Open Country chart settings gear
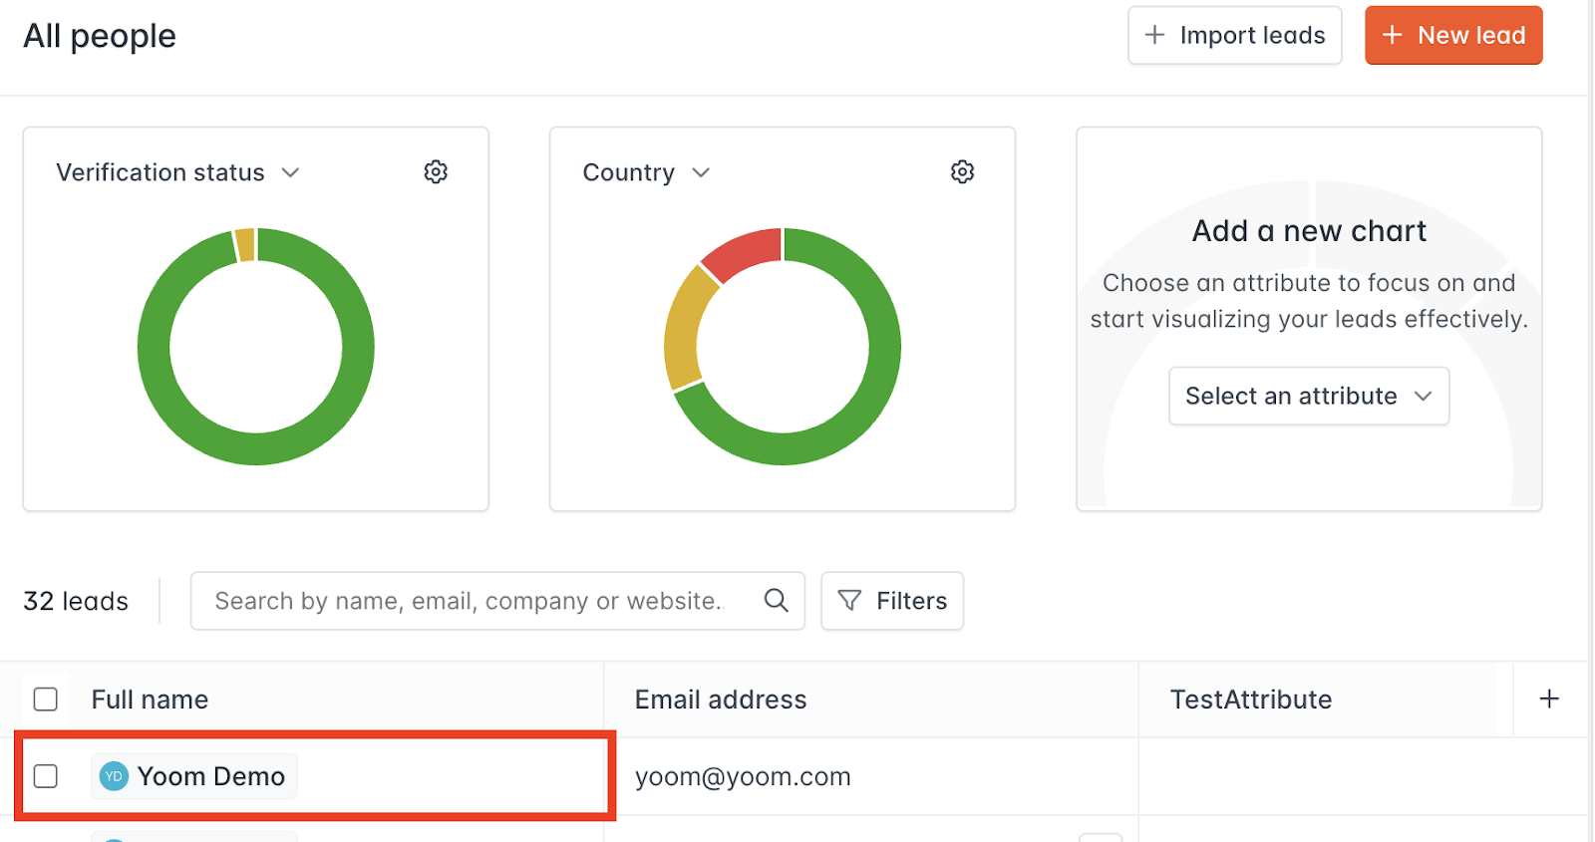The height and width of the screenshot is (842, 1595). pos(962,172)
